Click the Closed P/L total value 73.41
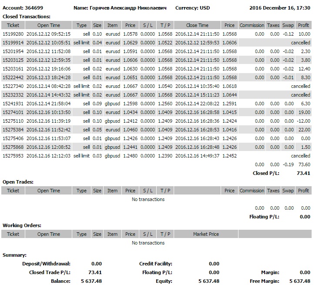The width and height of the screenshot is (319, 285). pos(303,173)
